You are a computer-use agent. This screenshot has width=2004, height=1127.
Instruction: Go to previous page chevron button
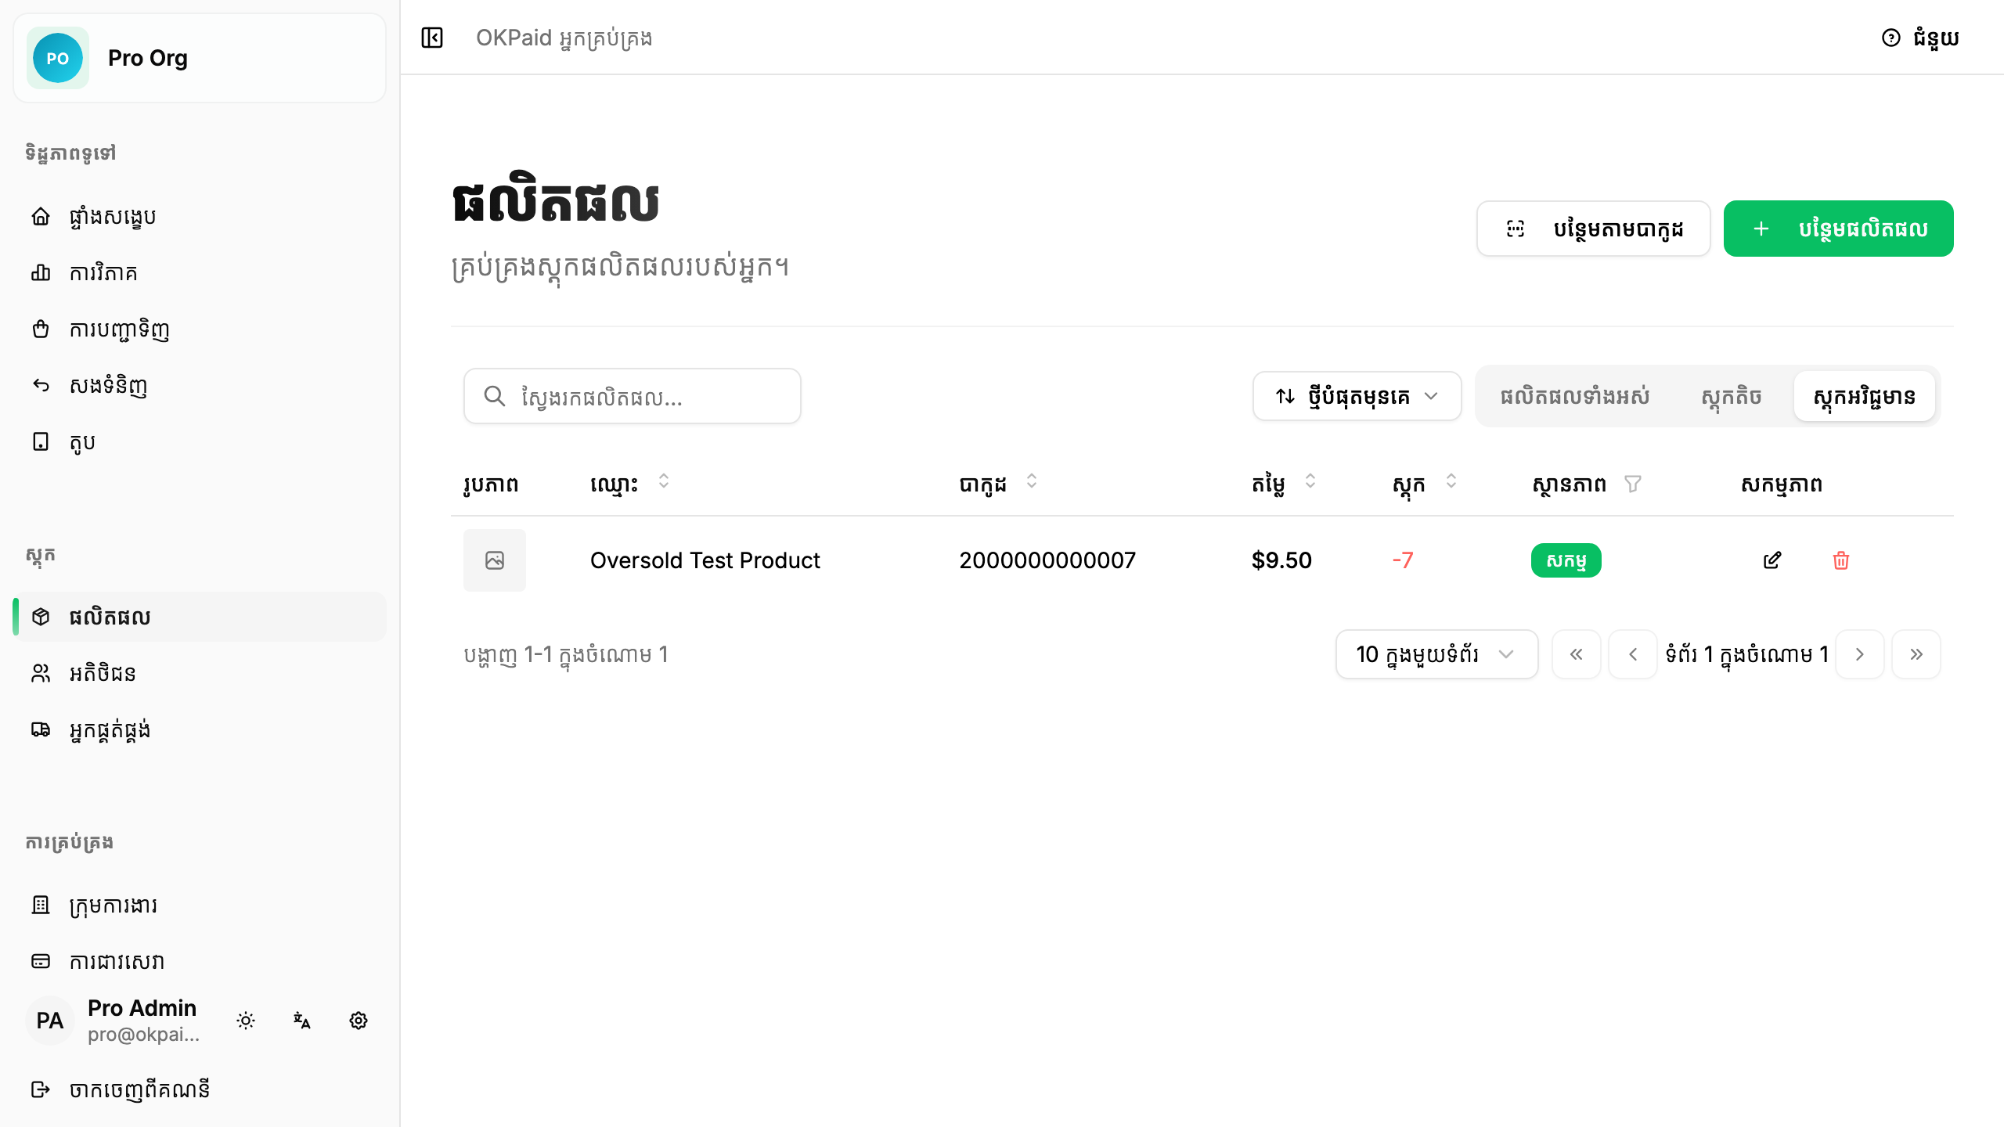tap(1633, 654)
